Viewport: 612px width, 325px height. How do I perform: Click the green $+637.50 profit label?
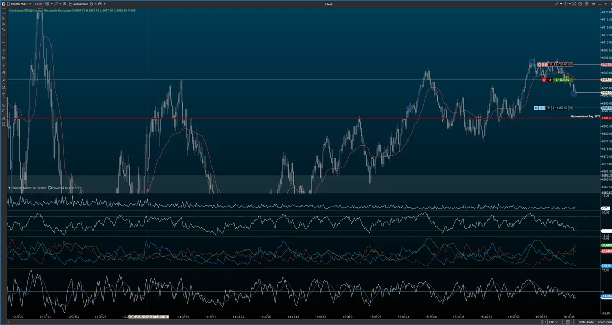(x=563, y=80)
